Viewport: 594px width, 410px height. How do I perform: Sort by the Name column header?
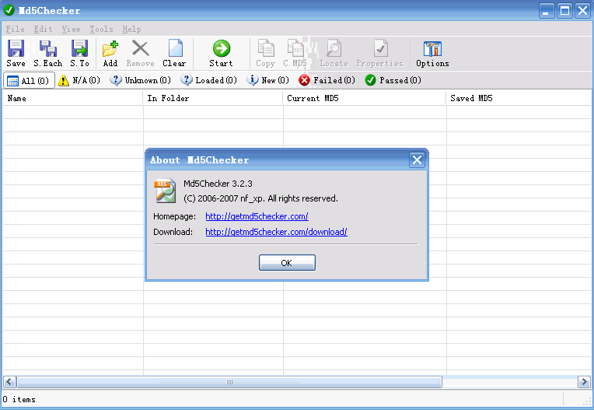73,98
